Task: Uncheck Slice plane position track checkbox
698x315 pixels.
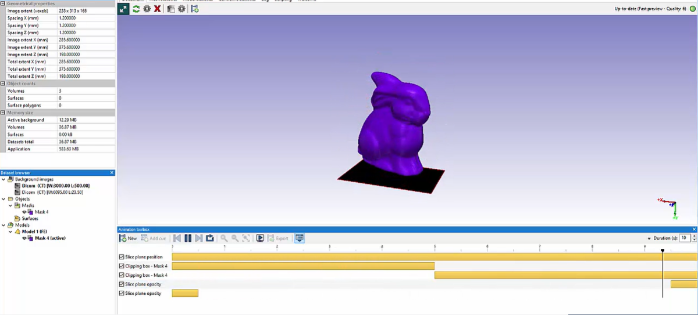Action: [x=121, y=257]
